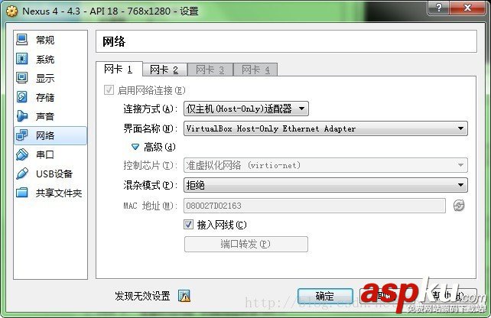The height and width of the screenshot is (318, 491).
Task: Click the 显示 (Display) screen icon
Action: (22, 78)
